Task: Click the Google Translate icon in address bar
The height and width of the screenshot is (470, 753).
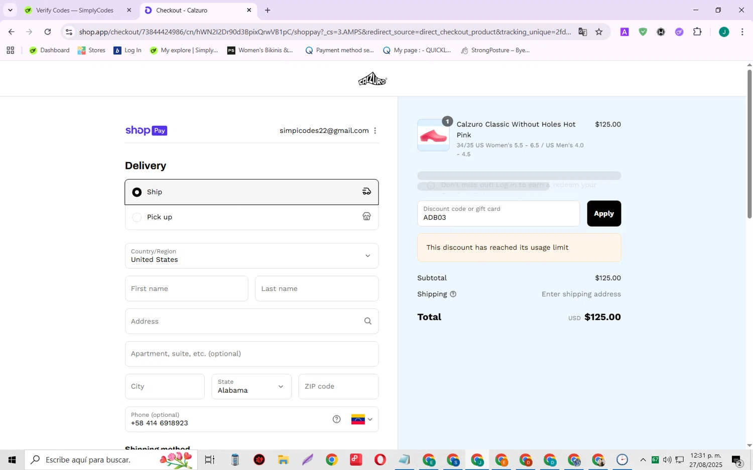Action: [x=582, y=32]
